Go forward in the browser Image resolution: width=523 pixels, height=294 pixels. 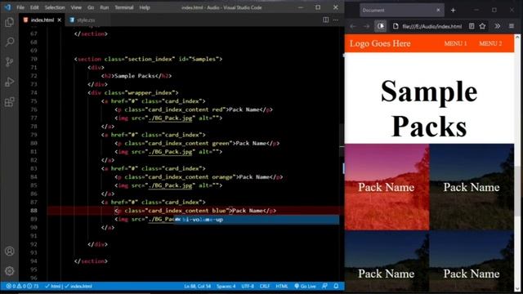(366, 26)
